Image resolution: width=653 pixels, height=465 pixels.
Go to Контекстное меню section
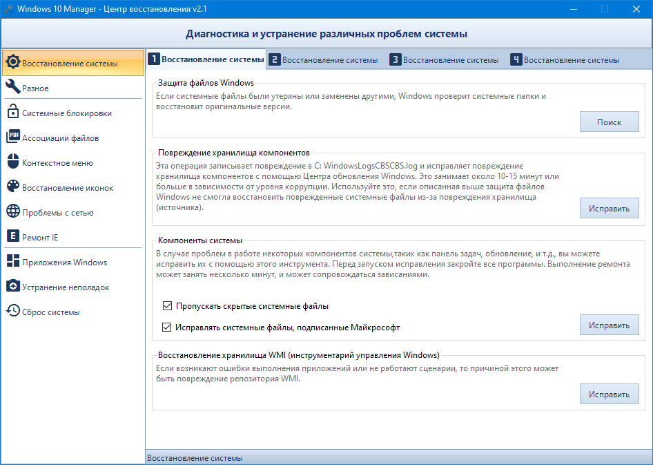(x=73, y=162)
